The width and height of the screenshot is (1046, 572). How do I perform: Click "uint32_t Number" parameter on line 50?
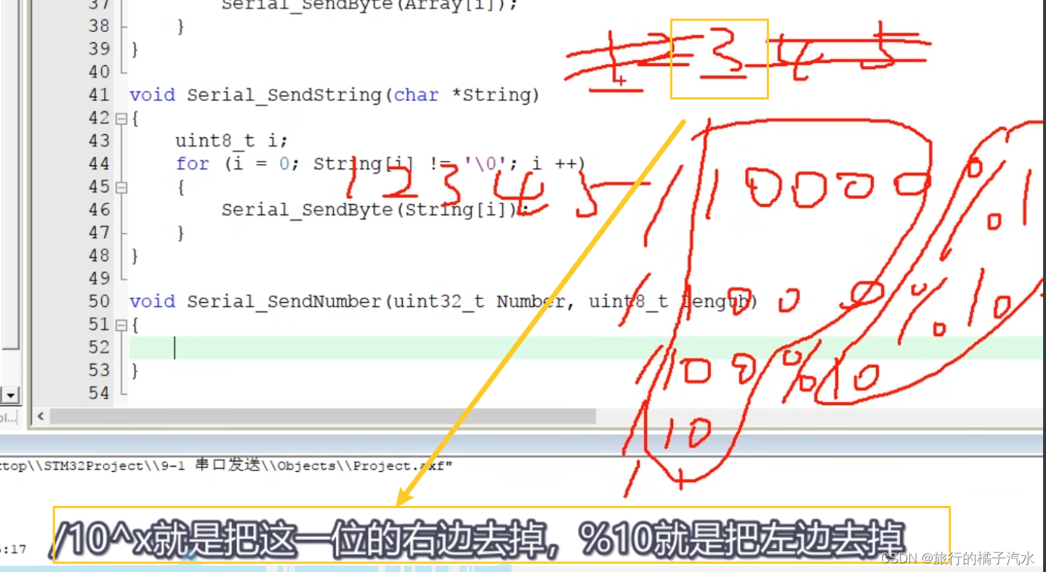(478, 301)
